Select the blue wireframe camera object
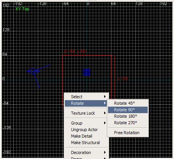The image size is (174, 159). tap(37, 75)
